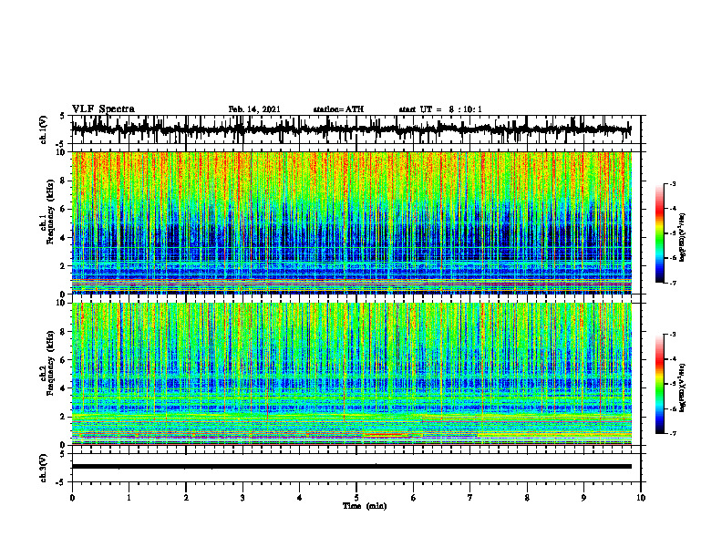
Task: Click the "6" tick on the time axis
Action: [x=414, y=498]
